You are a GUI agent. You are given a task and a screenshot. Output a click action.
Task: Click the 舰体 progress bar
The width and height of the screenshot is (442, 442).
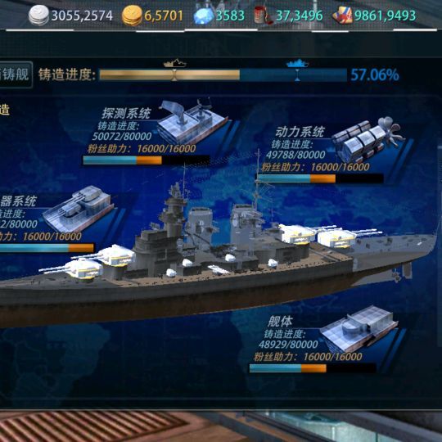click(313, 368)
